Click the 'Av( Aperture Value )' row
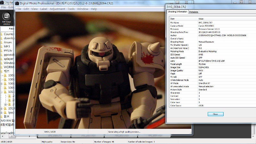This screenshot has height=144, width=256. tap(212, 48)
